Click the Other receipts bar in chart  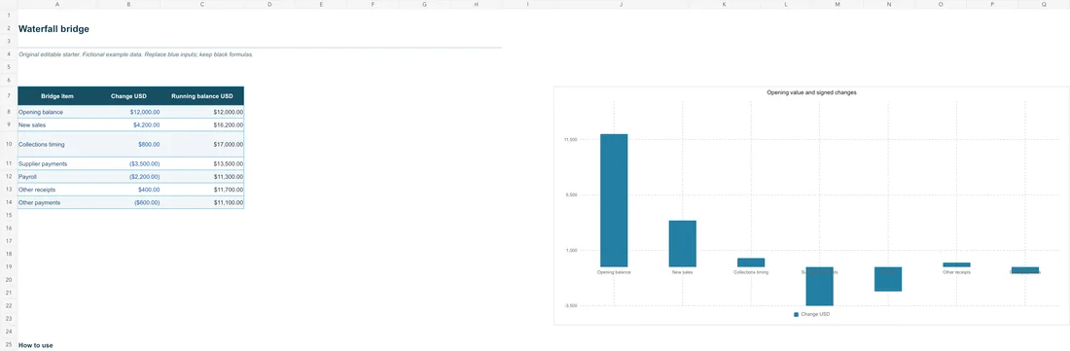point(956,264)
